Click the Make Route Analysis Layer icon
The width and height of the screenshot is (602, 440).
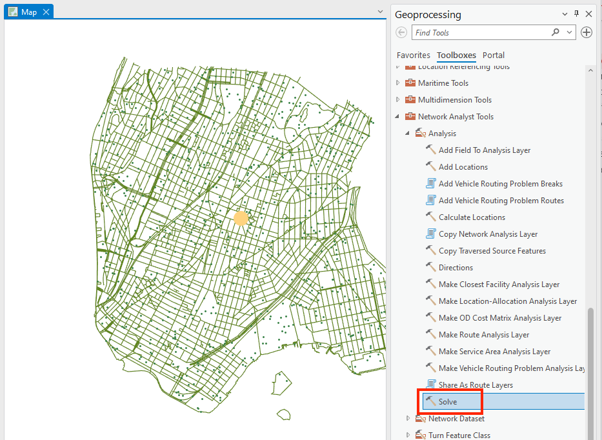click(x=431, y=334)
